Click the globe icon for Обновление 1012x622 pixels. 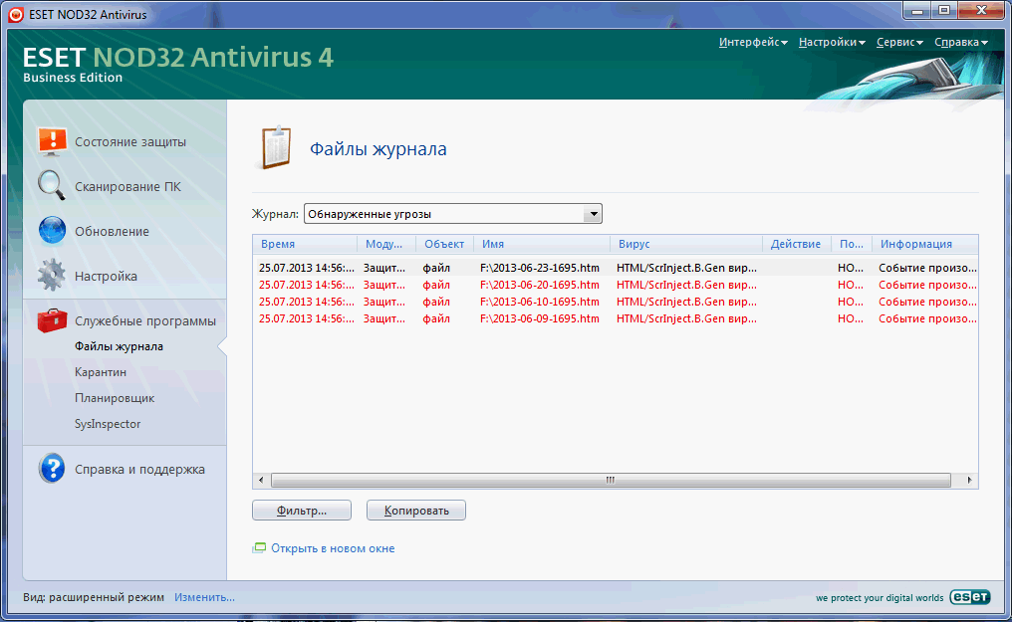click(52, 231)
